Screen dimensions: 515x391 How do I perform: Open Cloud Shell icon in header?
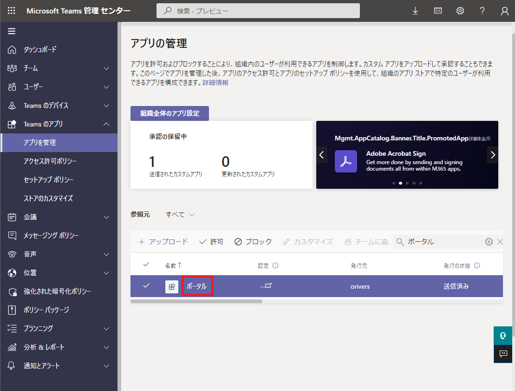[x=438, y=11]
